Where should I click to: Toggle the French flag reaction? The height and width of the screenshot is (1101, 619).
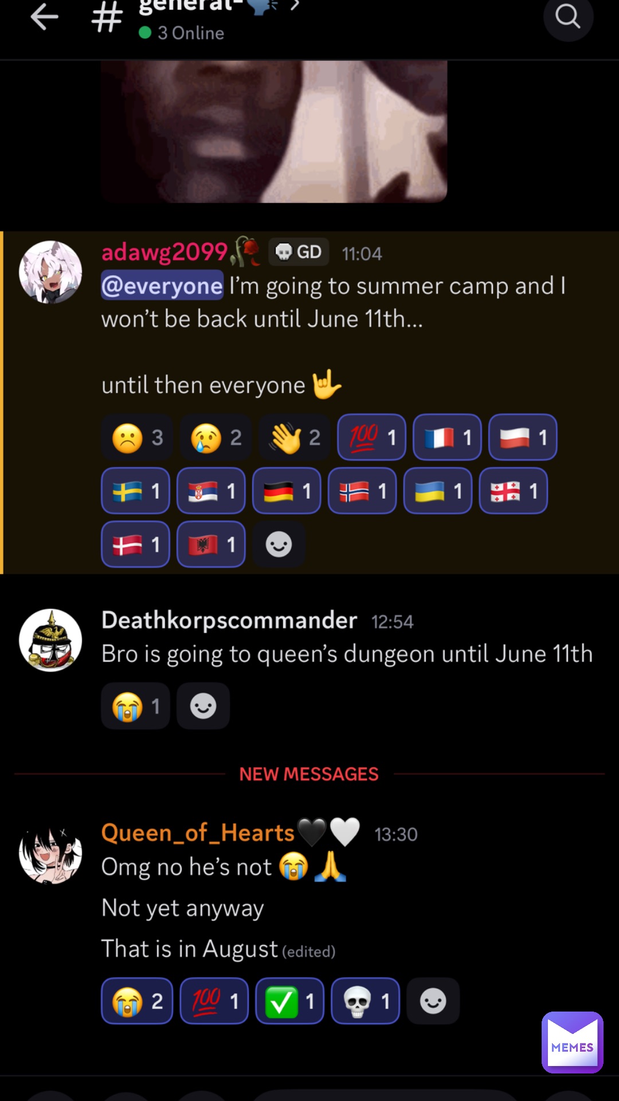pos(447,438)
